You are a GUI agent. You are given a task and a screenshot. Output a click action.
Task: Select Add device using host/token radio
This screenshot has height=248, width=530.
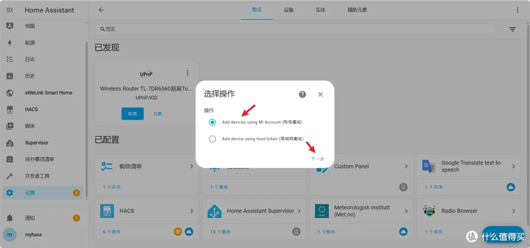212,139
